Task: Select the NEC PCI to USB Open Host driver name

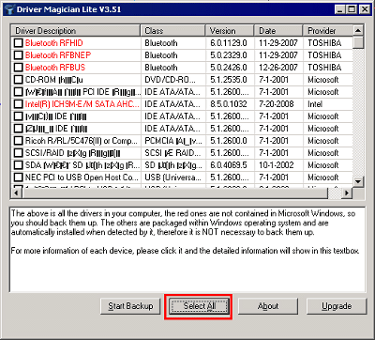Action: click(82, 178)
